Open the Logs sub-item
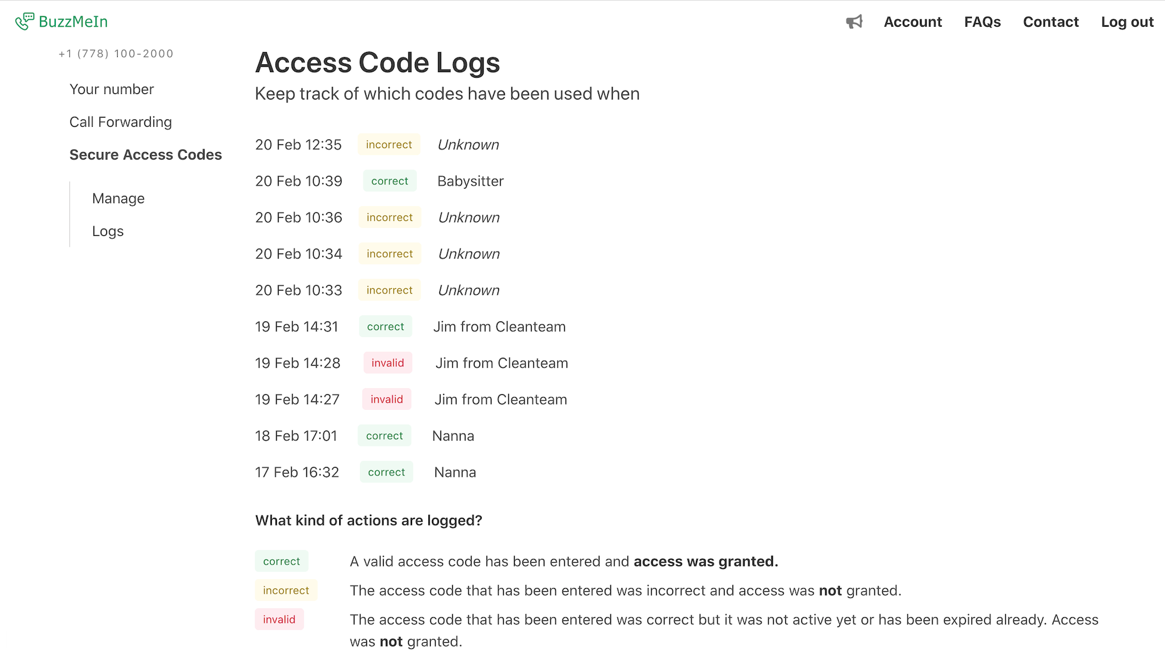This screenshot has width=1165, height=661. (x=108, y=231)
